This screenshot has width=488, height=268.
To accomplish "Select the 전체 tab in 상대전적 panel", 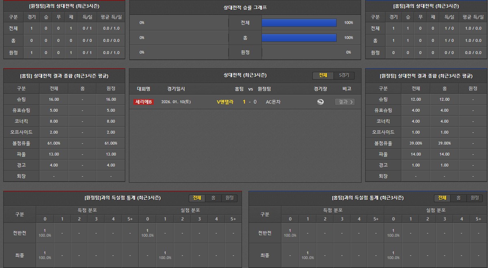I will (x=323, y=76).
